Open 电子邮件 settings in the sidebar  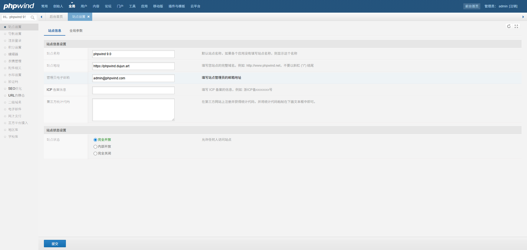[x=15, y=109]
